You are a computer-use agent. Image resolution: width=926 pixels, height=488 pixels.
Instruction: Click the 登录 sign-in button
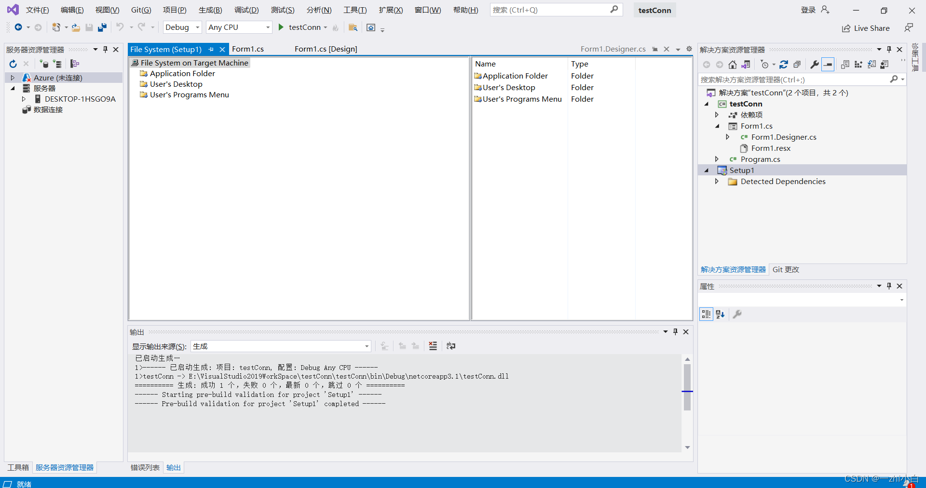click(x=815, y=10)
